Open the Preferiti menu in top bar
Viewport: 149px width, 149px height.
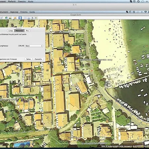(12, 1)
